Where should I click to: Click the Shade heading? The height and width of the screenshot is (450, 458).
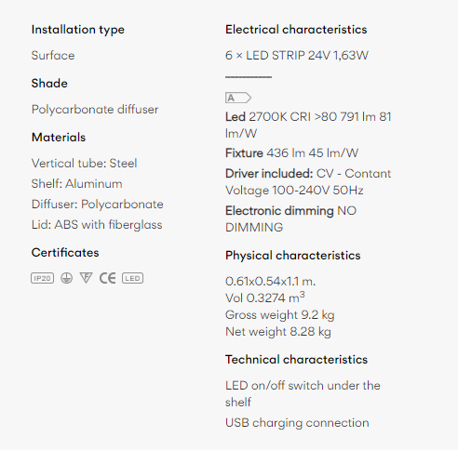pos(49,84)
